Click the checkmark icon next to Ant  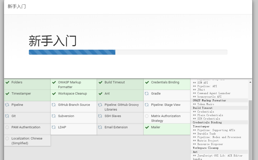[101, 94]
